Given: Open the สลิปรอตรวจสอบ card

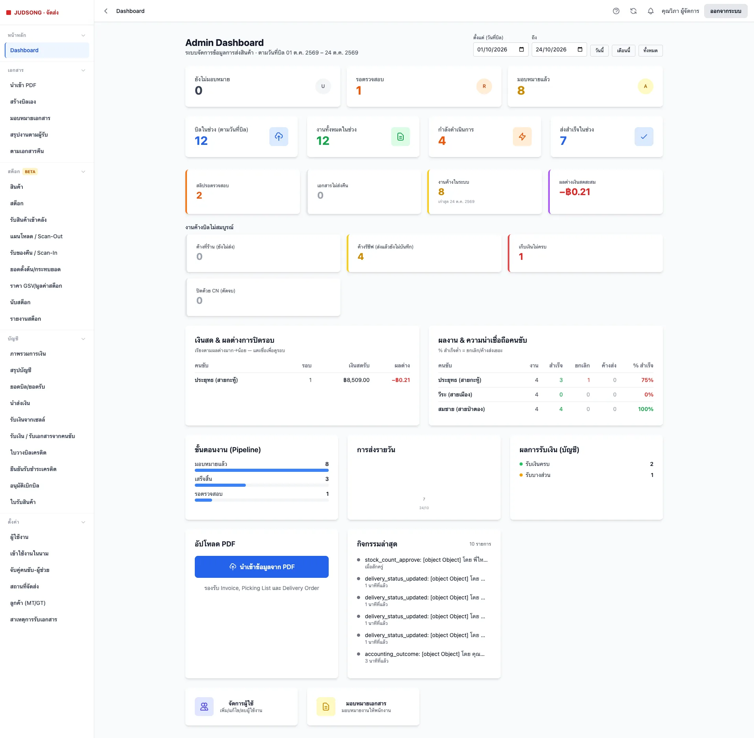Looking at the screenshot, I should click(243, 192).
